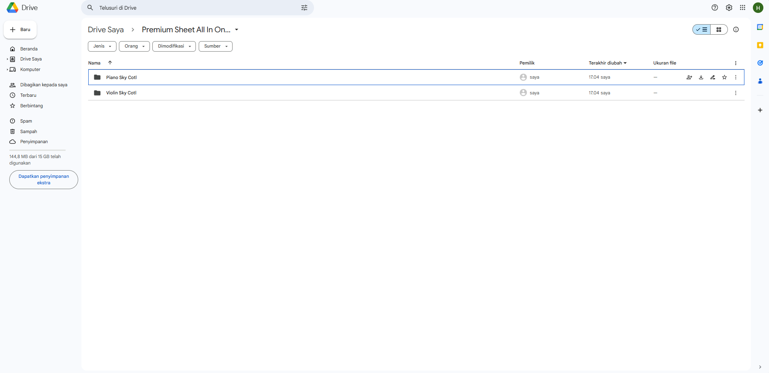
Task: Expand the Premium Sheet folder dropdown
Action: [237, 30]
